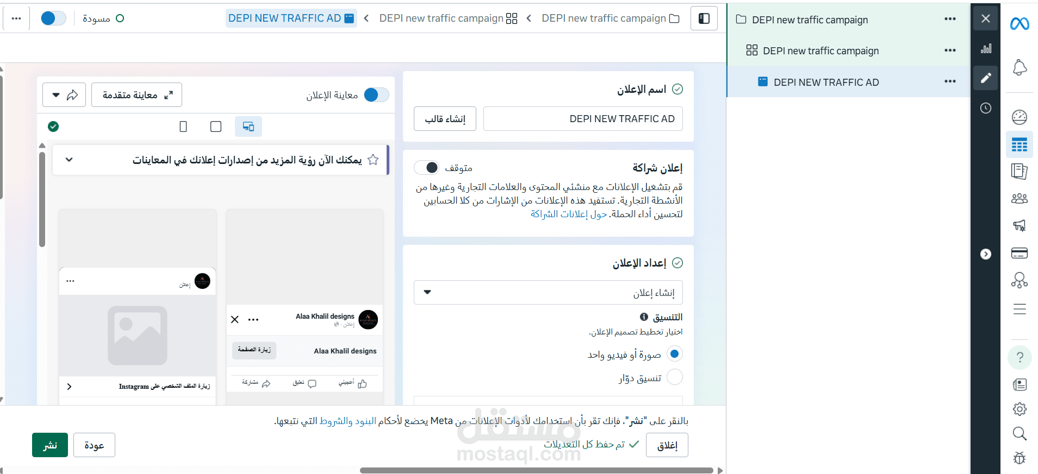Viewport: 1038px width, 474px height.
Task: Click the star icon in preview banner
Action: tap(373, 160)
